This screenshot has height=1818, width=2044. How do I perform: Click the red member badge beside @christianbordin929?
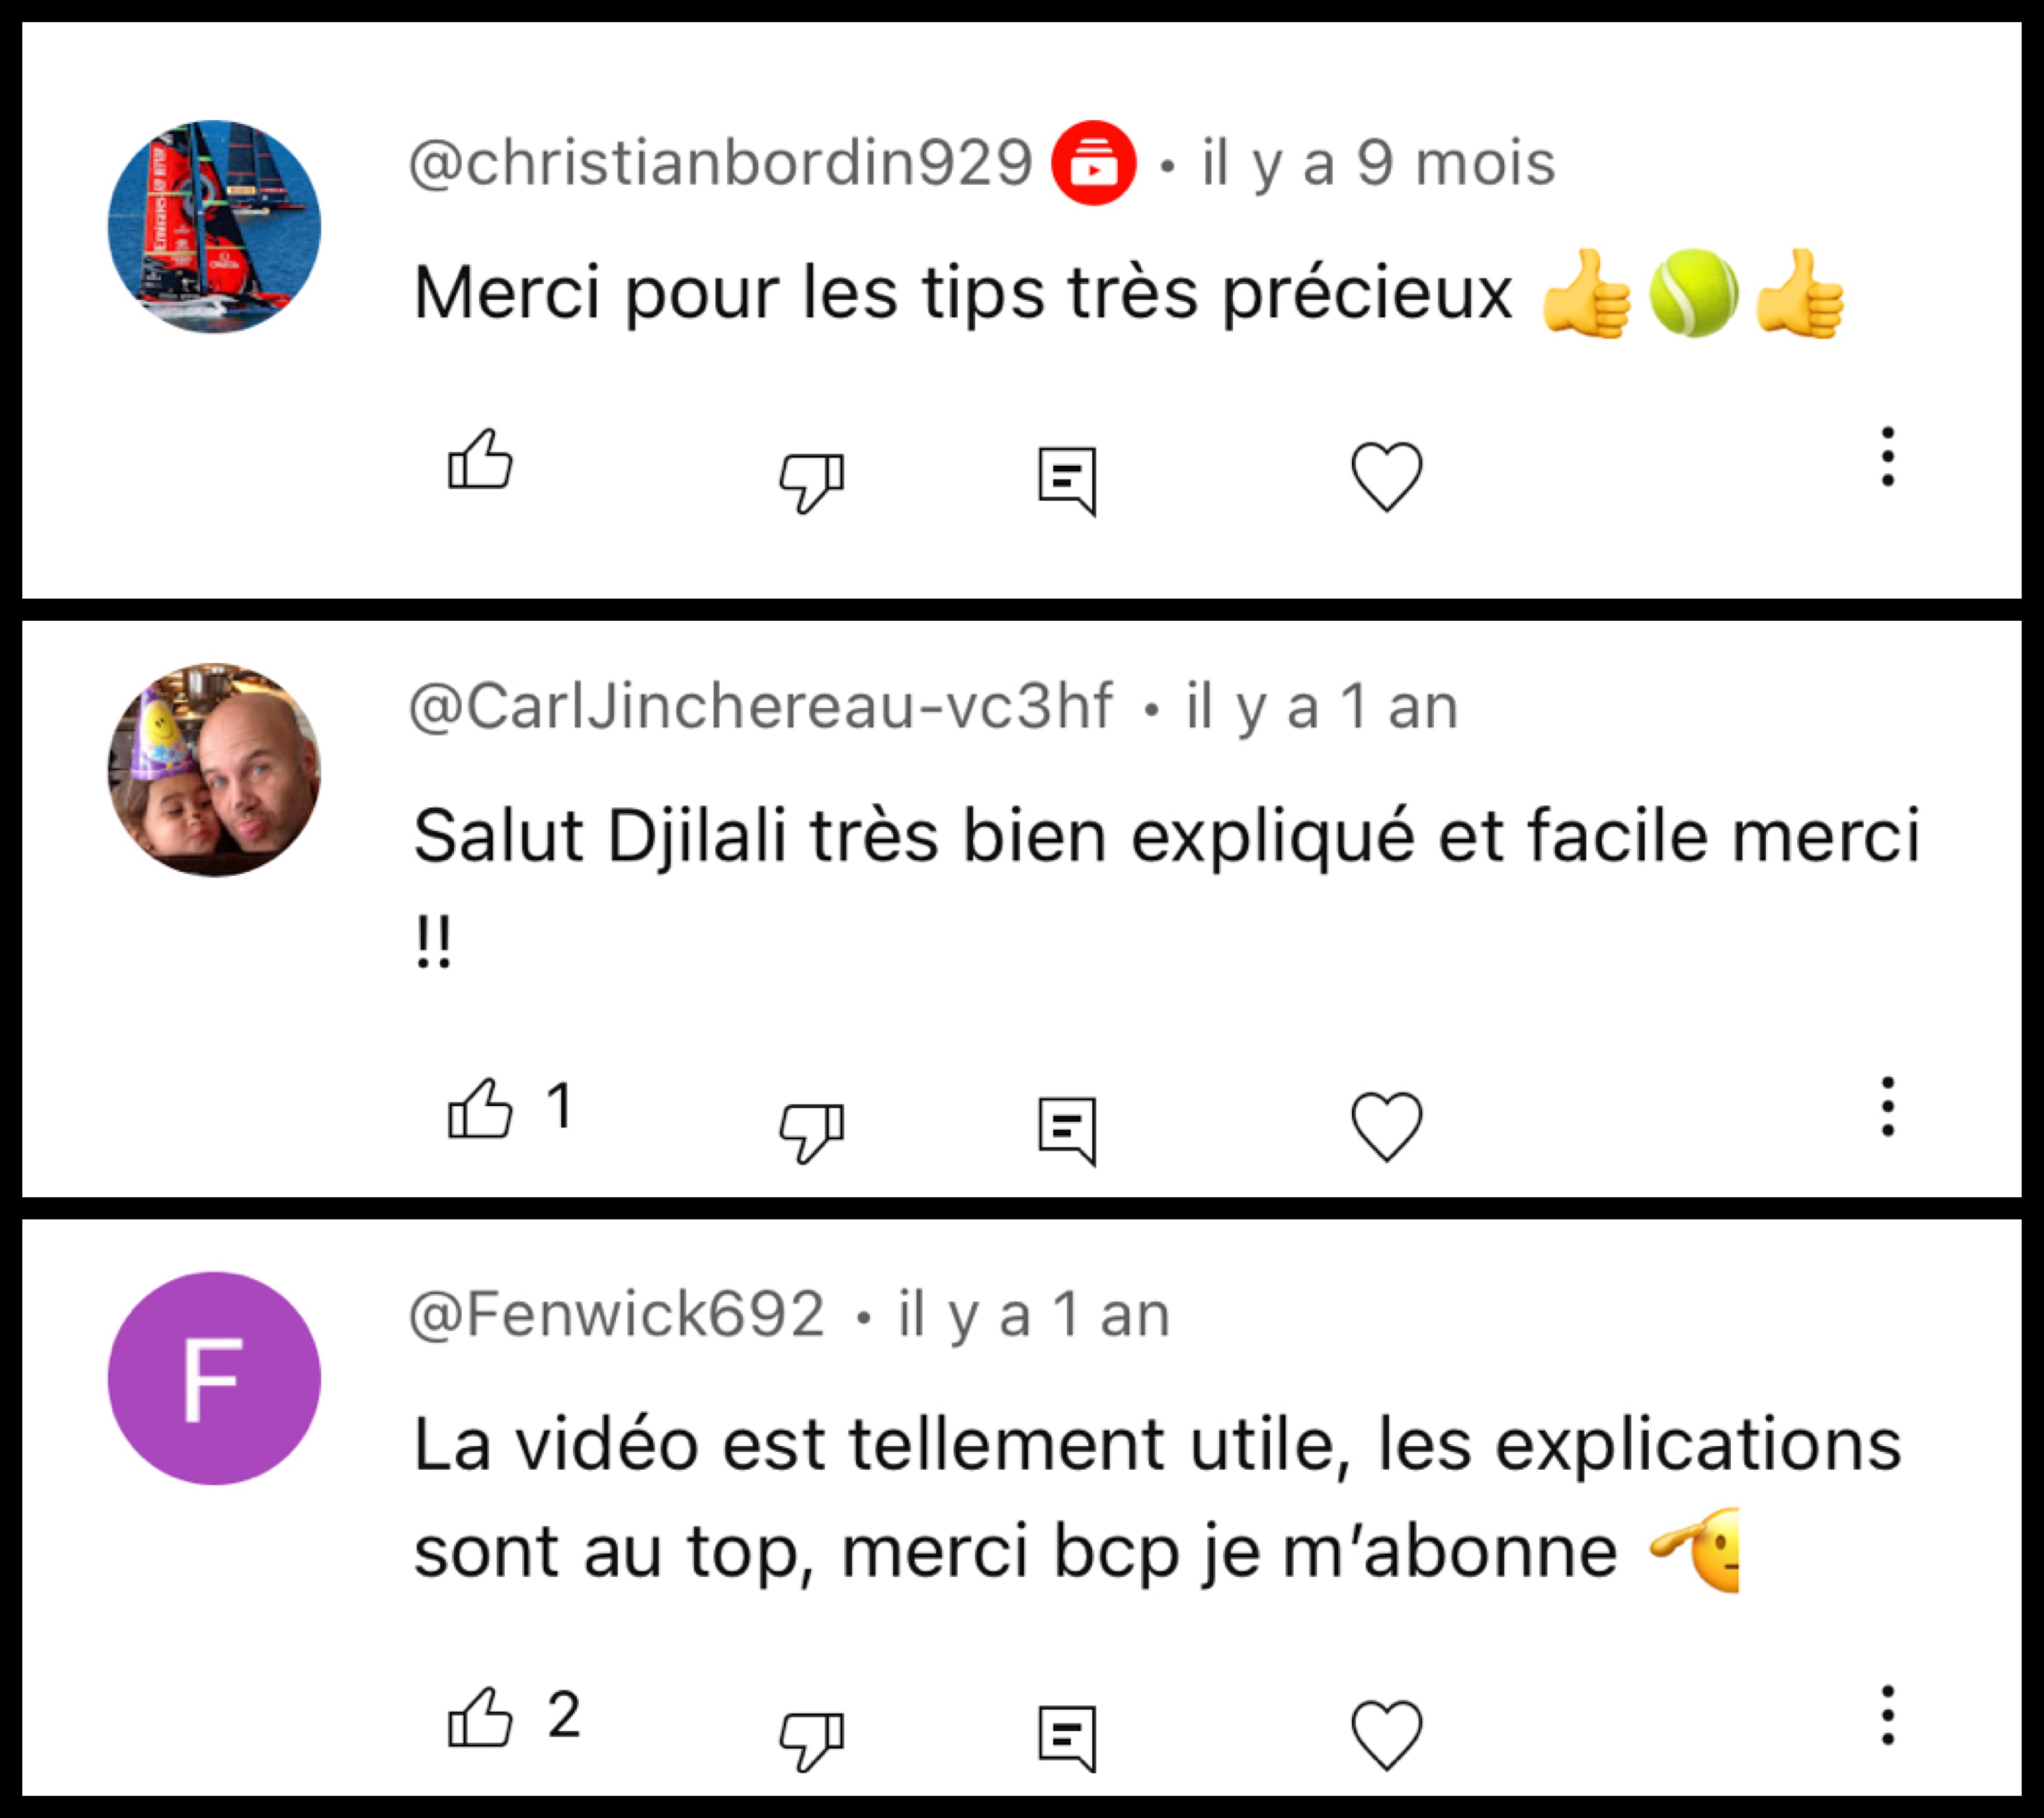click(1093, 163)
